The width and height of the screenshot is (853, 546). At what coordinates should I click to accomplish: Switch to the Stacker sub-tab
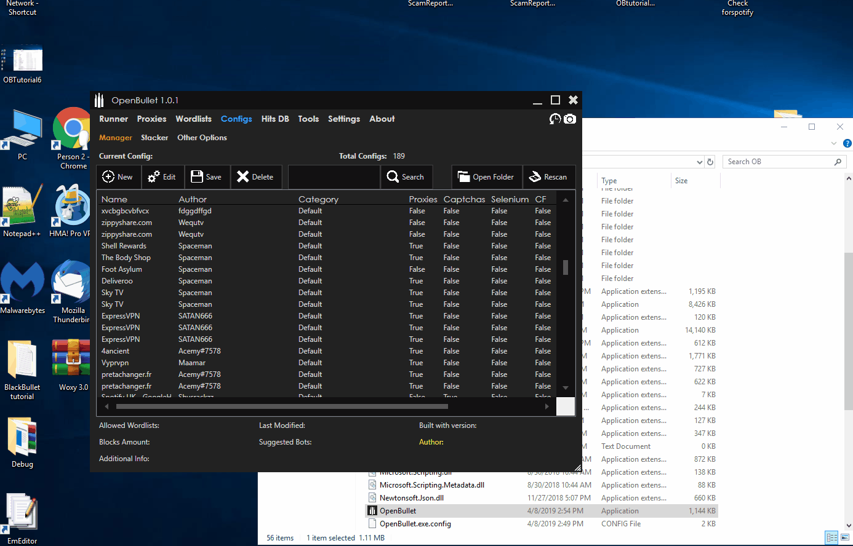[154, 138]
